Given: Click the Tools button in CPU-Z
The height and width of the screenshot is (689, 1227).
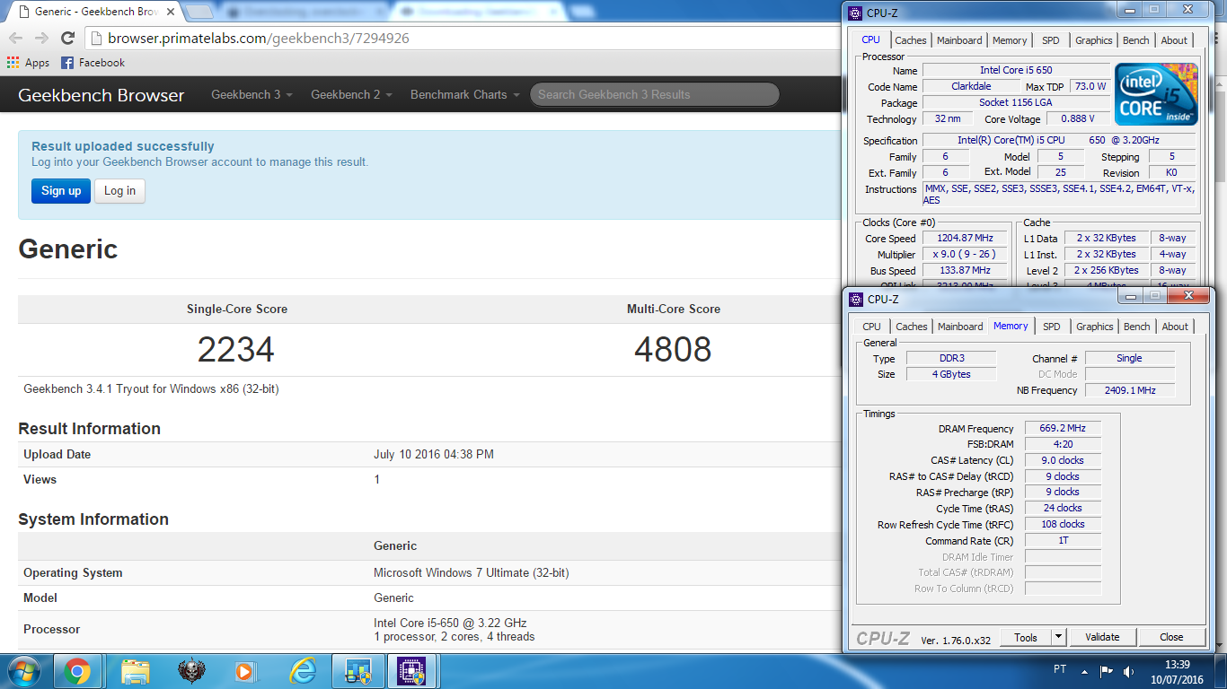Looking at the screenshot, I should pos(1026,637).
